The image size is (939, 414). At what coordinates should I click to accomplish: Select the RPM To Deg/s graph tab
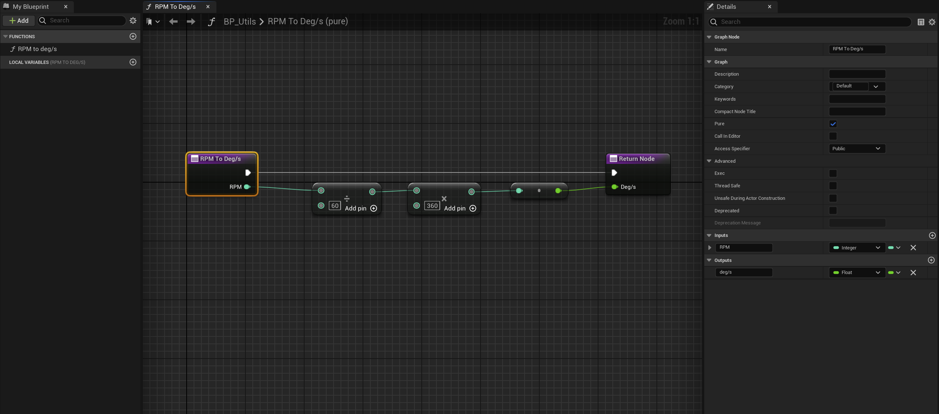[175, 7]
